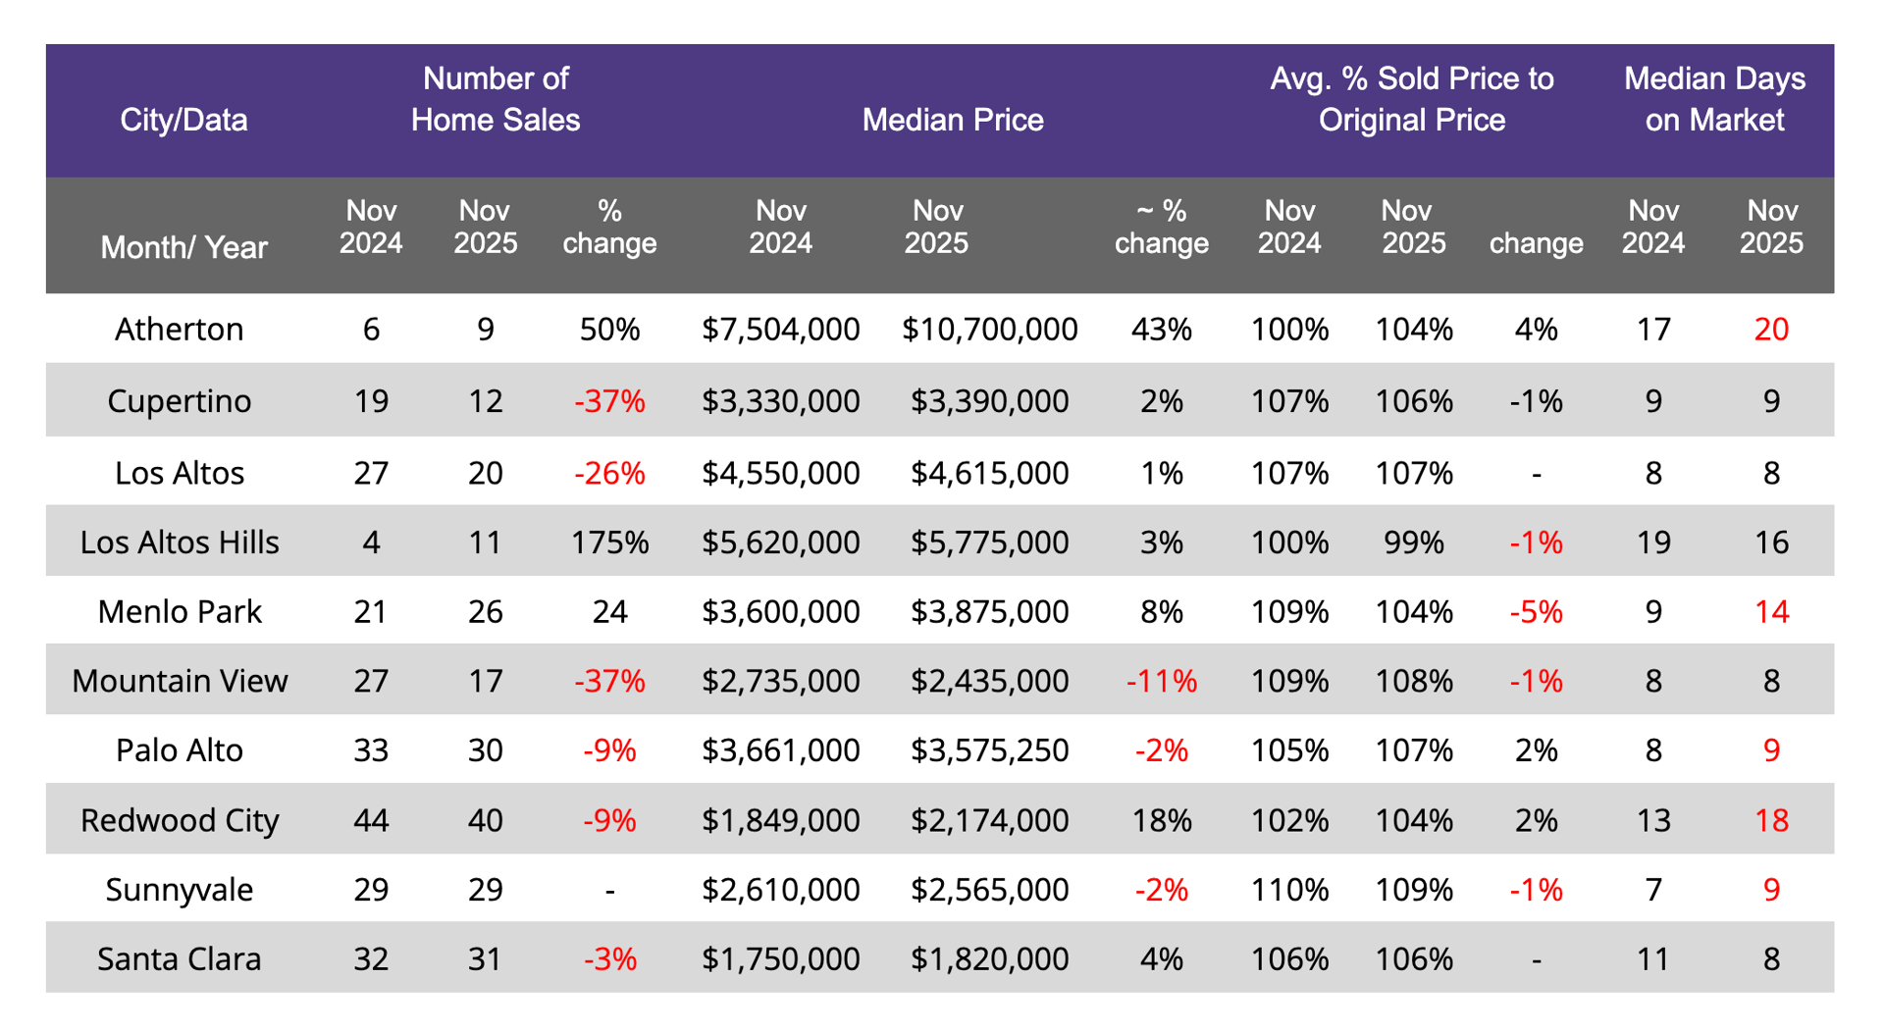Select the 175% home sales change value
Viewport: 1884px width, 1033px height.
click(609, 542)
